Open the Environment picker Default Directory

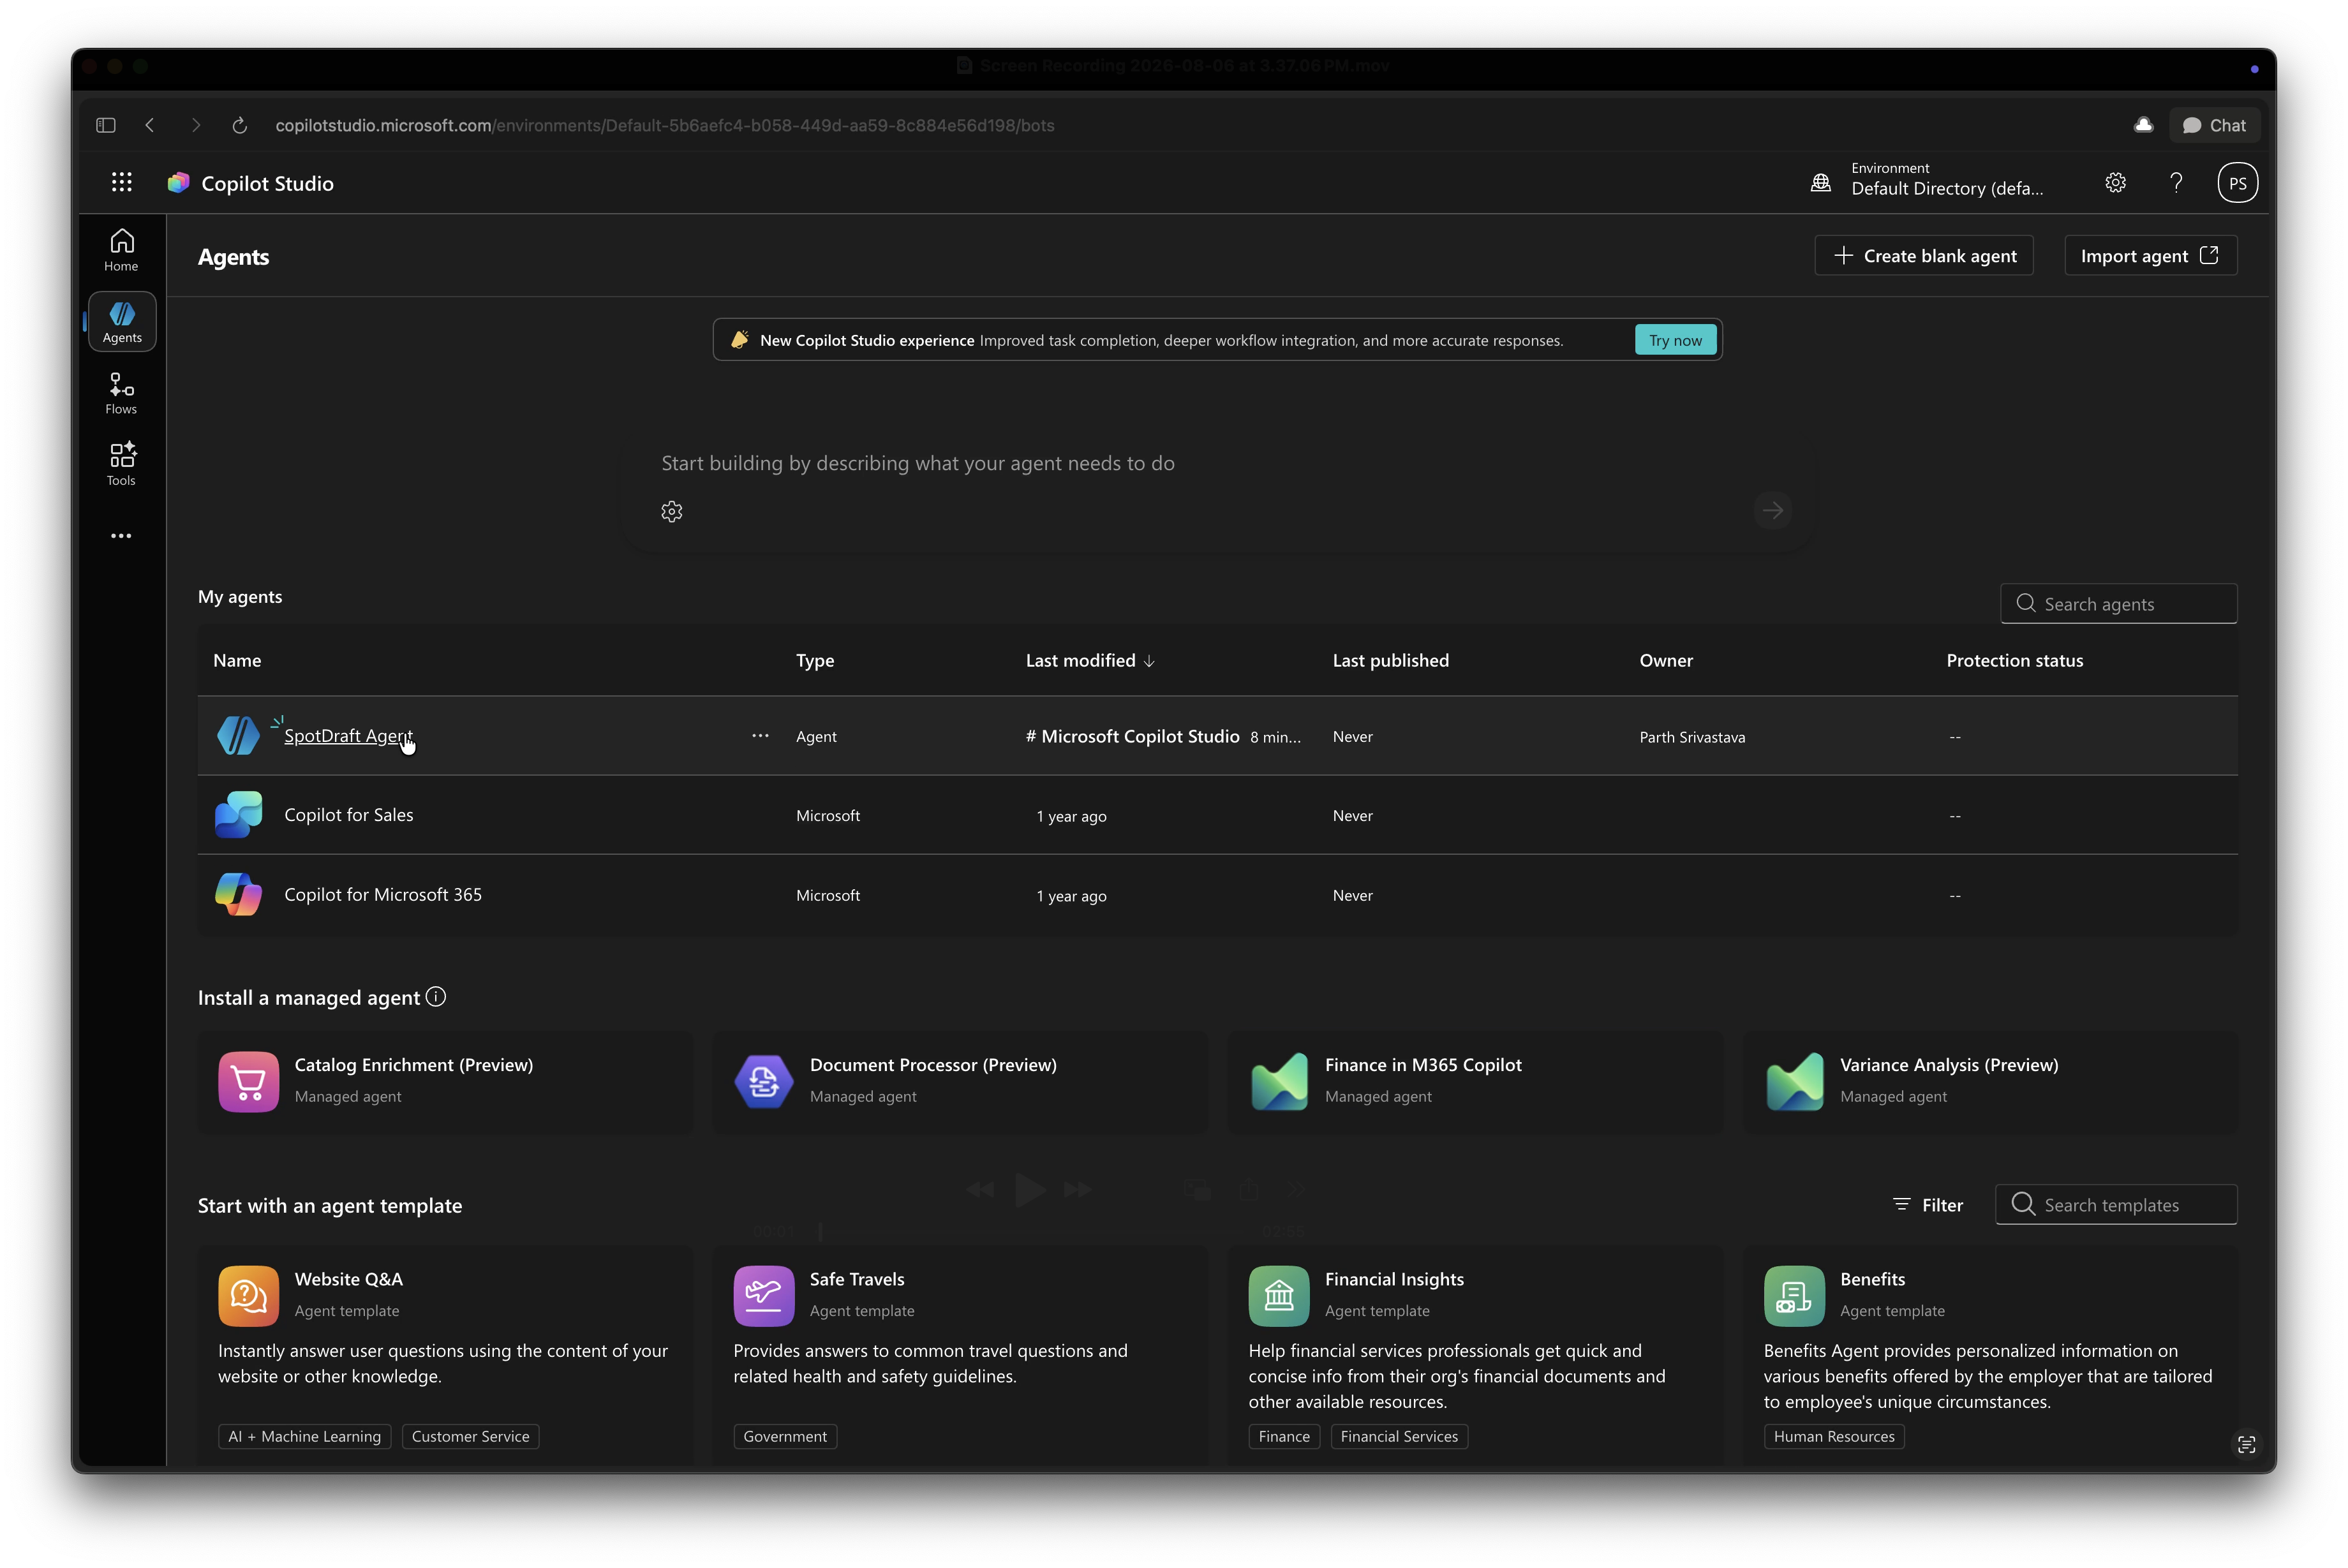tap(1928, 182)
